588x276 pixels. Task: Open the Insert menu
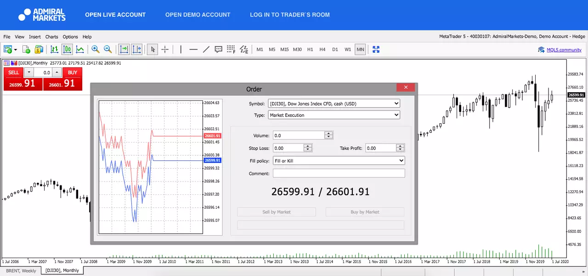coord(35,37)
